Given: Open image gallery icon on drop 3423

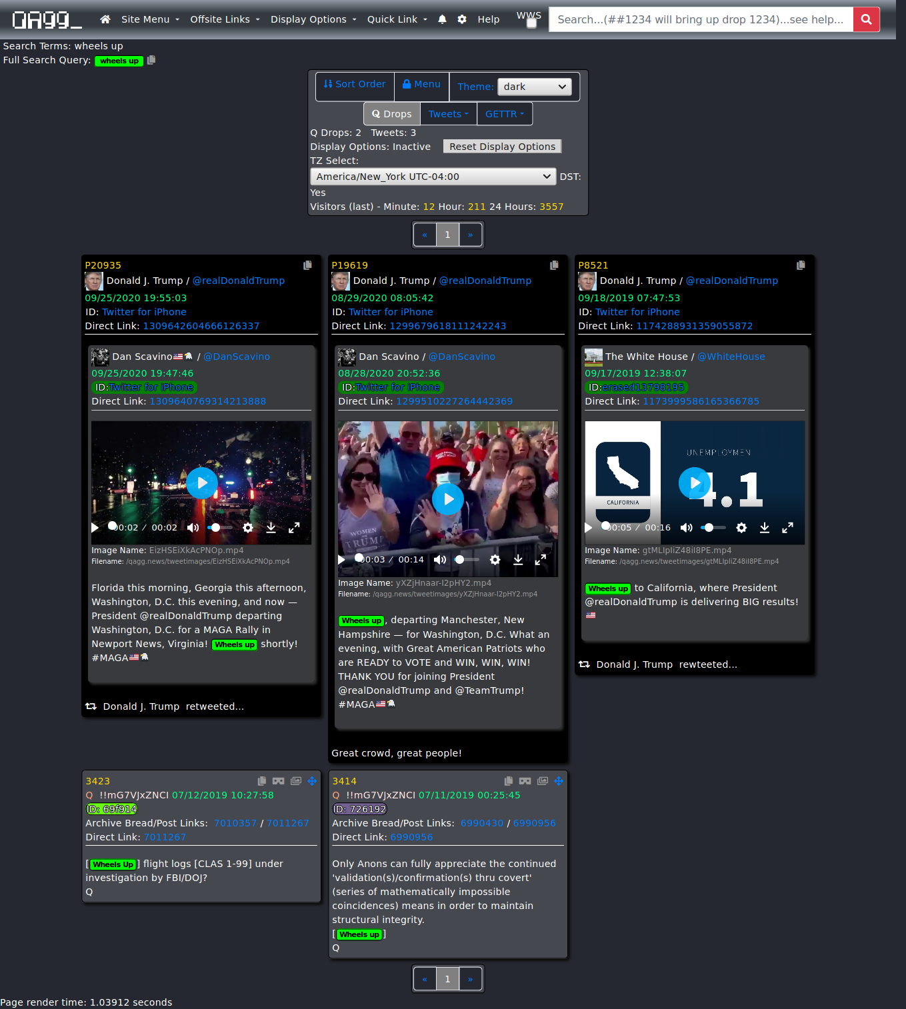Looking at the screenshot, I should point(296,781).
